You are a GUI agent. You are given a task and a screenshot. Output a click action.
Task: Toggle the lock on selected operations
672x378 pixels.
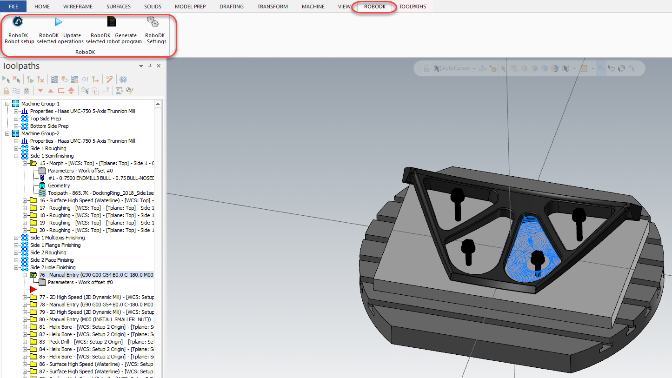(x=6, y=91)
